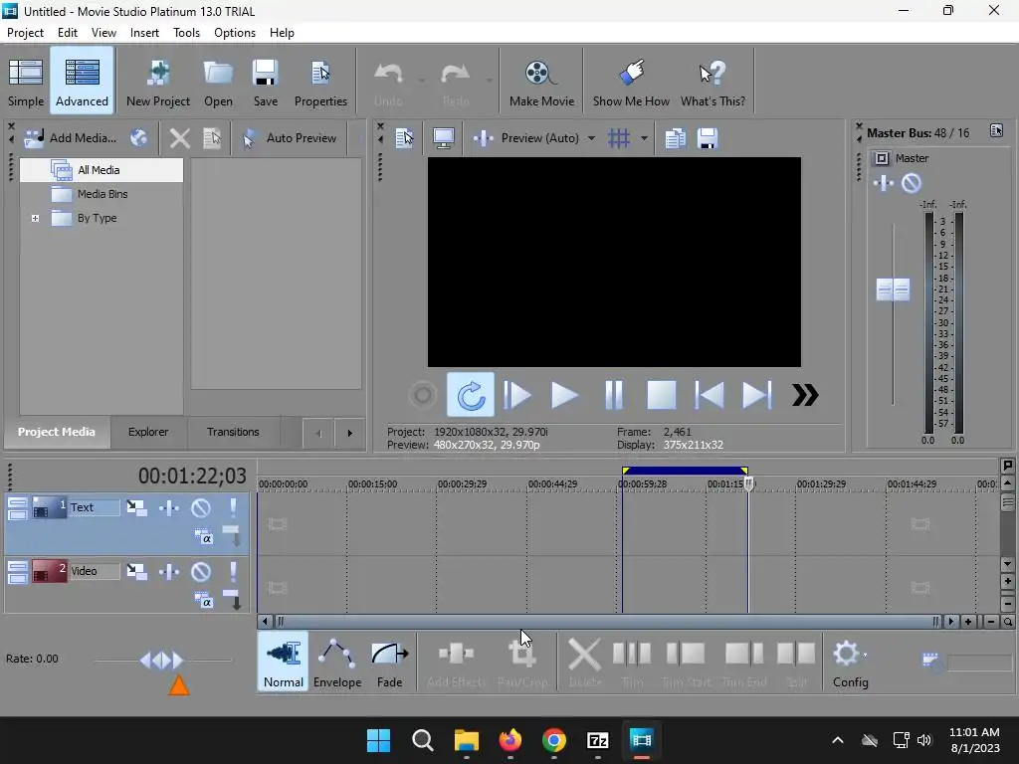
Task: Switch to Project Media tab
Action: [x=57, y=432]
